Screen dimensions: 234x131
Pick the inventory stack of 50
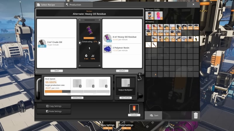(154, 27)
